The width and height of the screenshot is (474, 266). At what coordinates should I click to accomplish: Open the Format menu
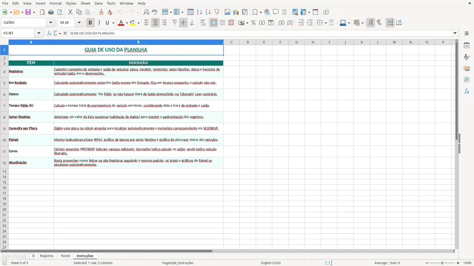tap(56, 3)
